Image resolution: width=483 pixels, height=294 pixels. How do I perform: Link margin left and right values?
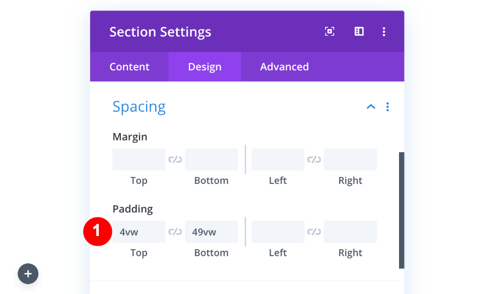click(314, 160)
